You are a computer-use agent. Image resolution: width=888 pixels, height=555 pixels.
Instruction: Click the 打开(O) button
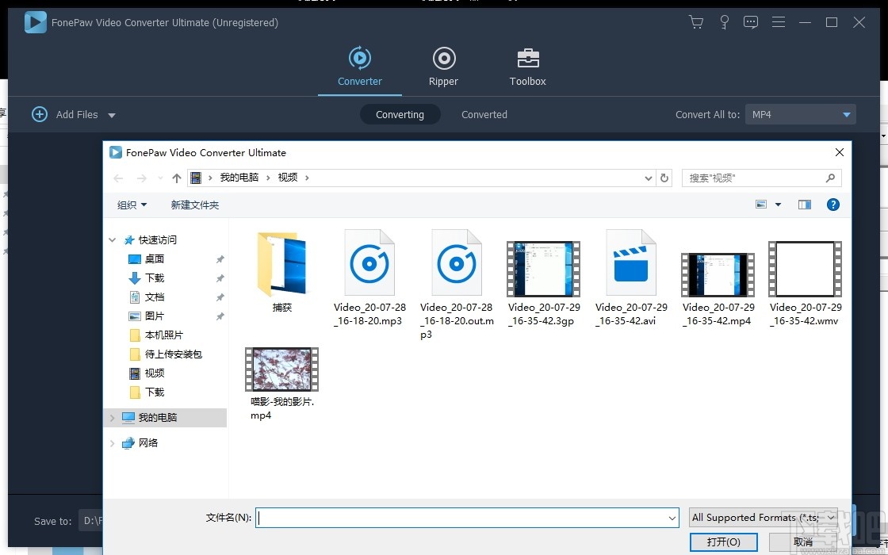pyautogui.click(x=723, y=542)
